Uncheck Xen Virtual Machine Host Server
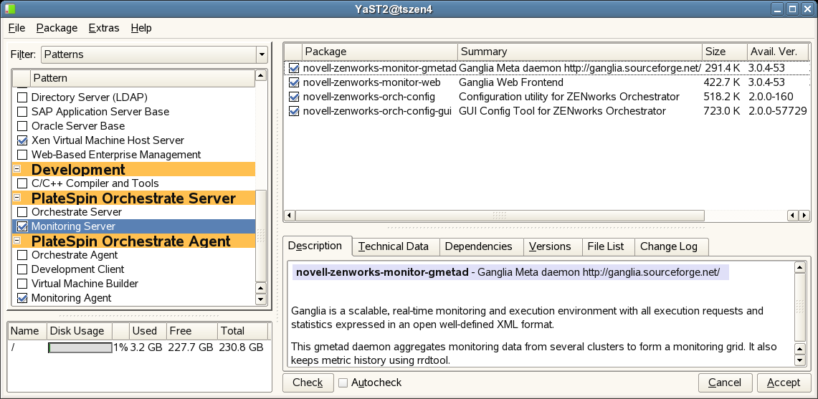The image size is (818, 399). pyautogui.click(x=22, y=140)
